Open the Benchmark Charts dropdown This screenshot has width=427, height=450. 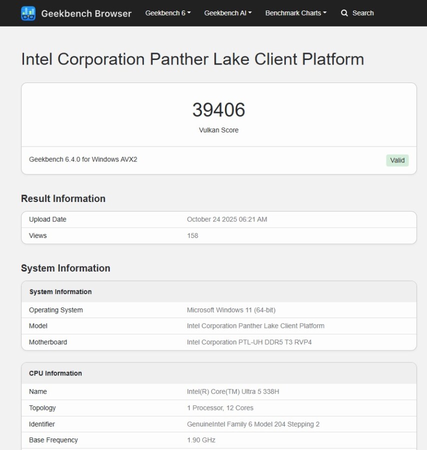(x=295, y=13)
